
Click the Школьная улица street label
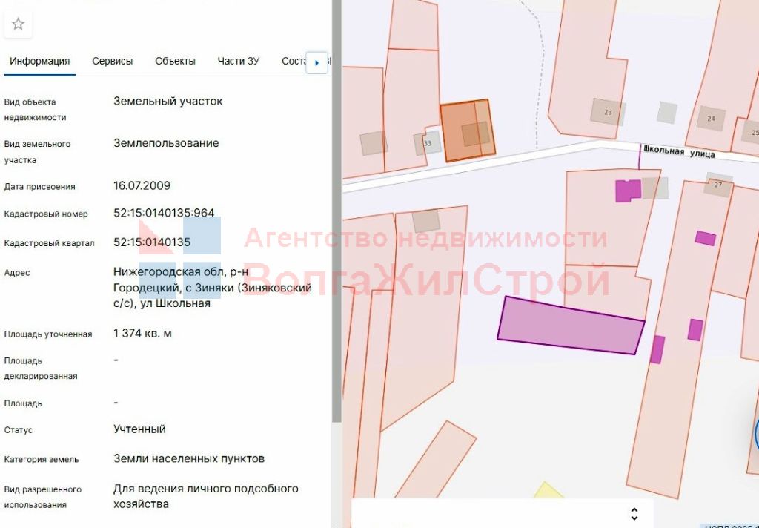click(x=679, y=151)
